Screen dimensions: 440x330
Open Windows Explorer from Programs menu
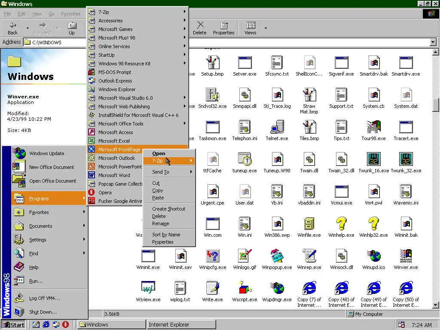[x=137, y=89]
